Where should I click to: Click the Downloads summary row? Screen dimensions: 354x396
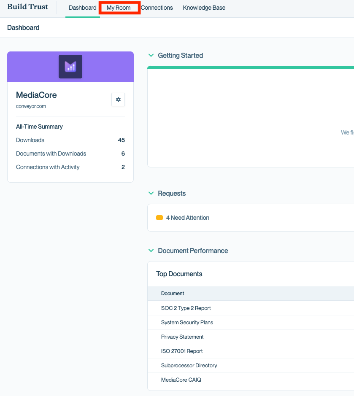click(70, 140)
